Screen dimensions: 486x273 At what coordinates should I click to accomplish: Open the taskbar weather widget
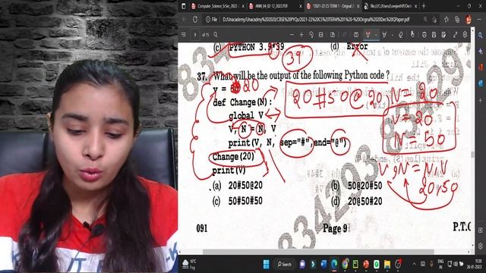tap(189, 265)
